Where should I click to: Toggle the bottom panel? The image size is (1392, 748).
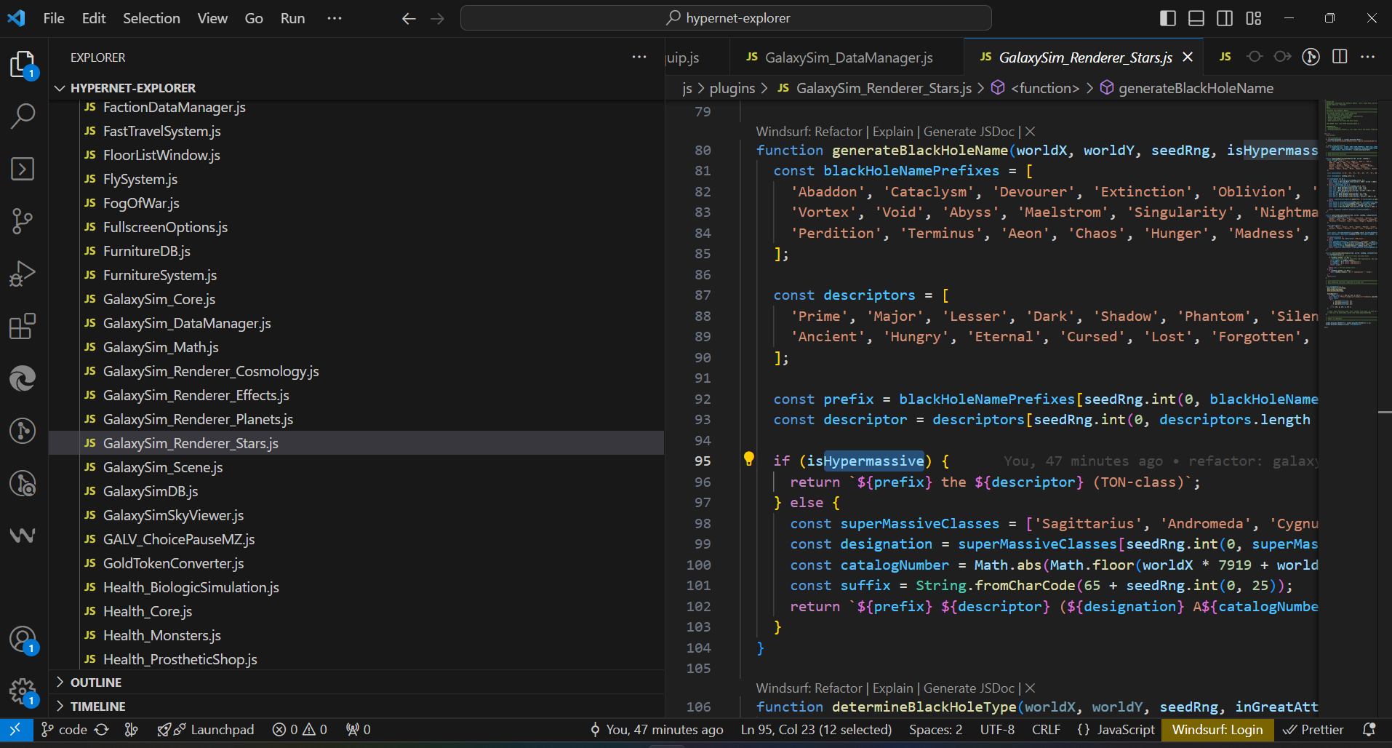click(x=1196, y=18)
